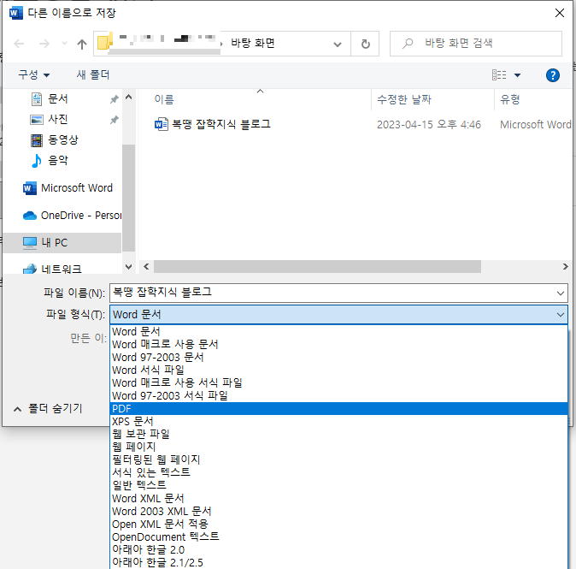The image size is (576, 569).
Task: Select the file 복땡 잡학지식 블로그
Action: (221, 124)
